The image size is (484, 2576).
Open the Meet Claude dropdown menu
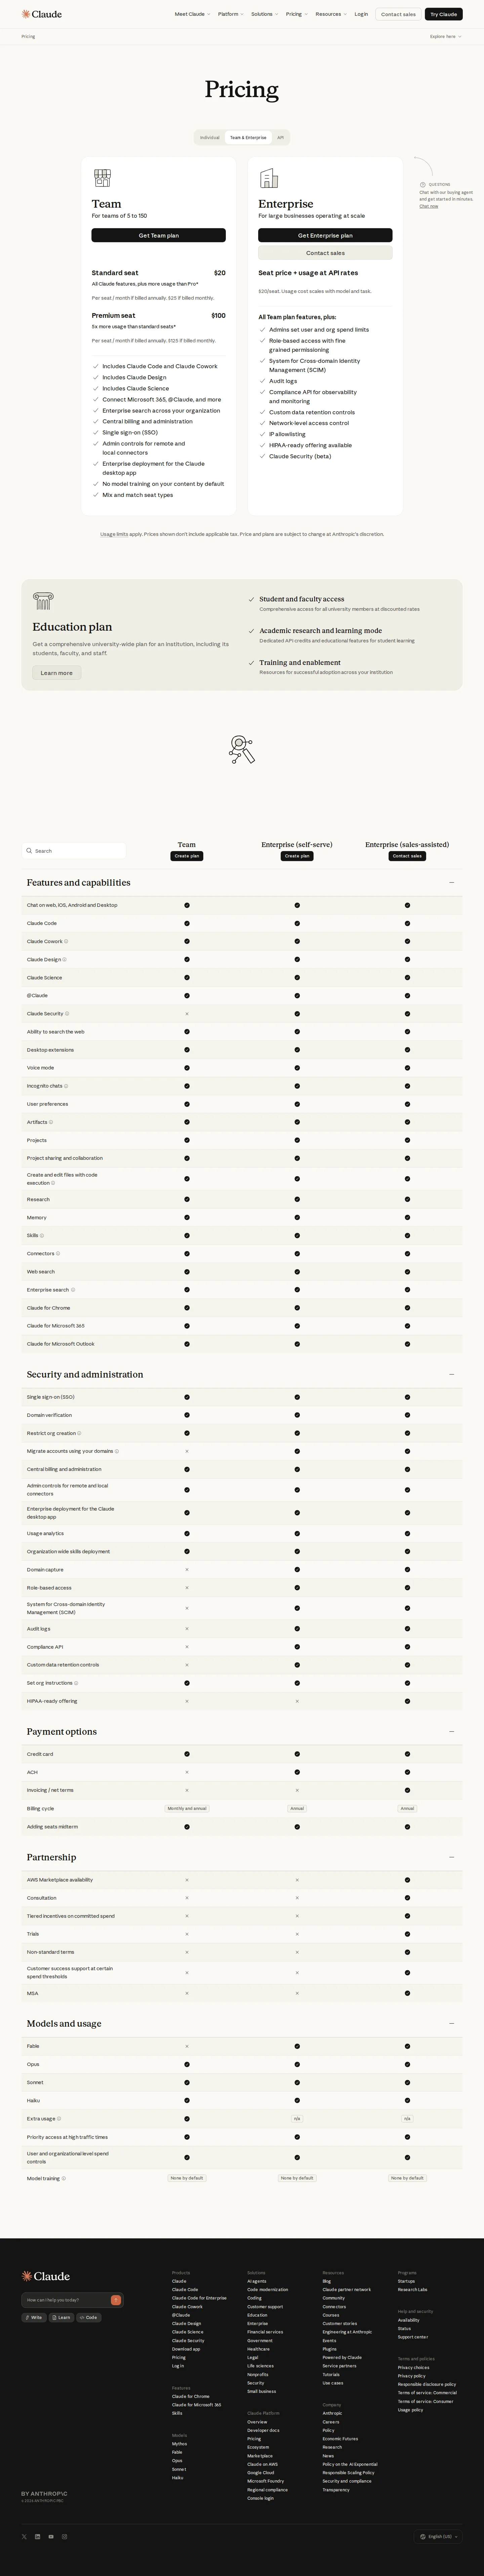click(192, 14)
